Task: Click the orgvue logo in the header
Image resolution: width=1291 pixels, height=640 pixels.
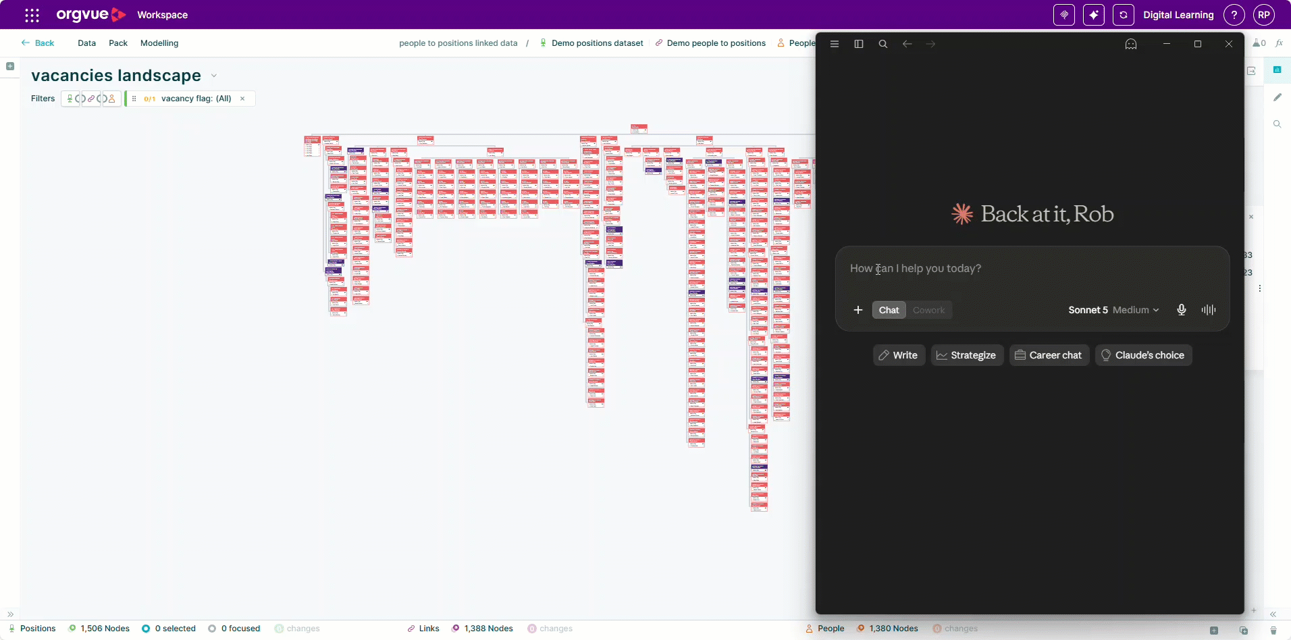Action: point(91,15)
